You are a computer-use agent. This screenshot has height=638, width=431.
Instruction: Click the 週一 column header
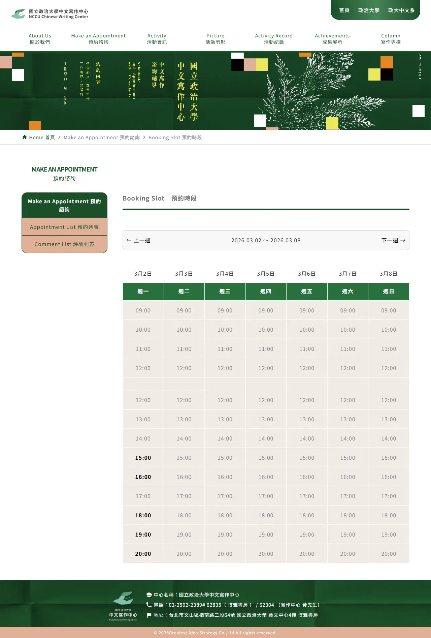(x=143, y=292)
